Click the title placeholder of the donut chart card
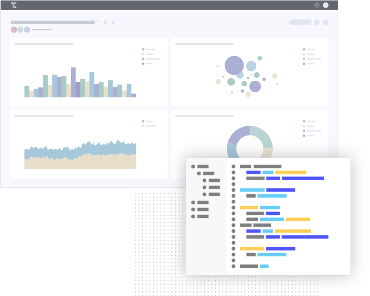This screenshot has width=370, height=296. click(204, 116)
